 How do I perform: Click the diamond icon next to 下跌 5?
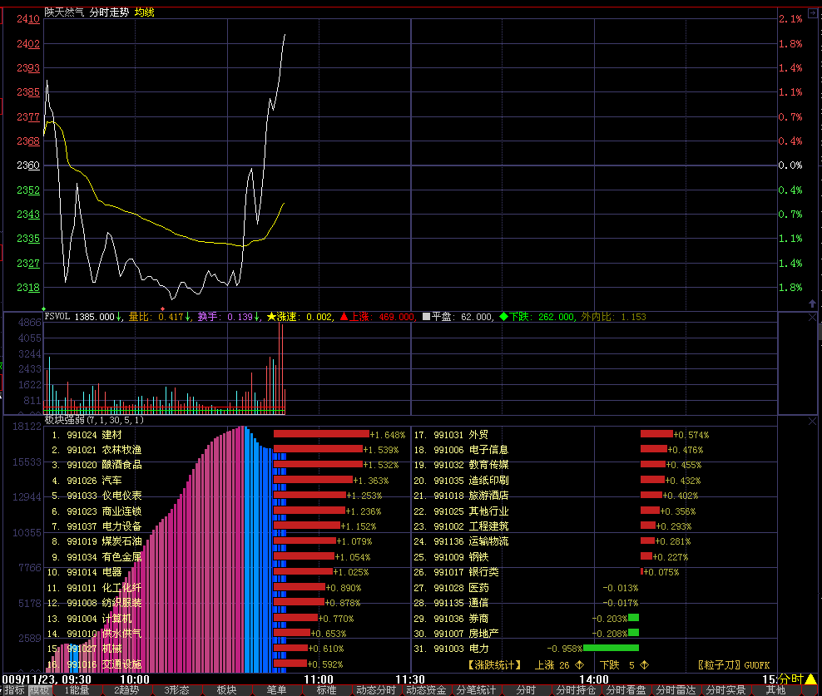(x=645, y=665)
